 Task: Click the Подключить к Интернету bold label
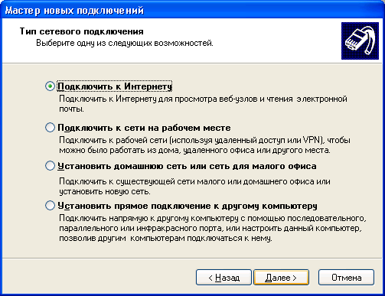(115, 86)
